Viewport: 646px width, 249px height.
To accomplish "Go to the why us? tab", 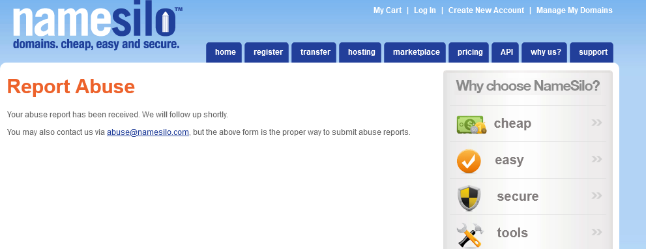I will coord(544,52).
